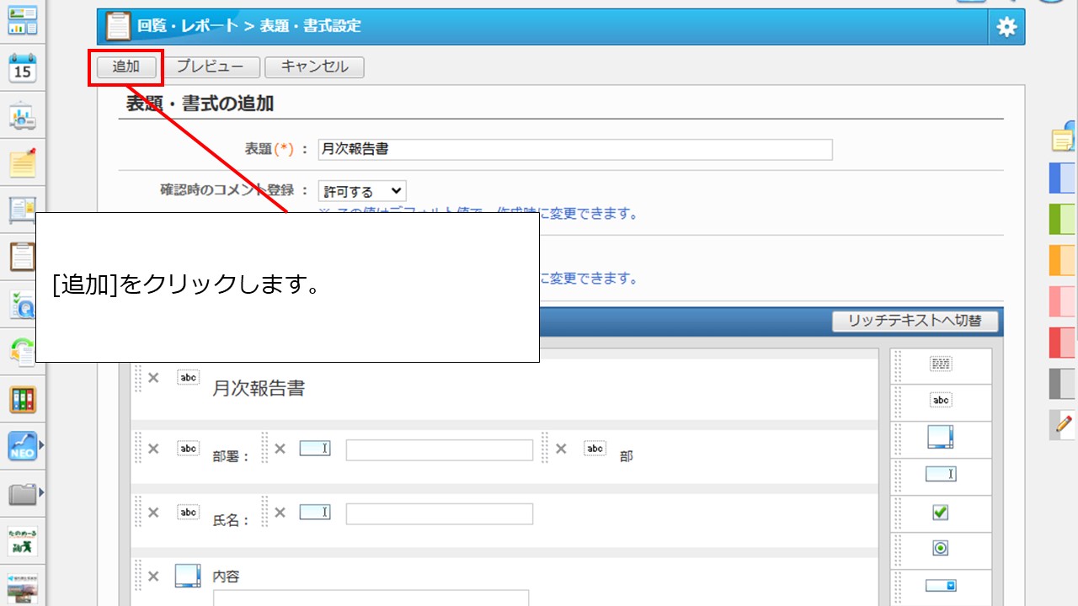This screenshot has height=606, width=1078.
Task: Click the text area icon beside 内容
Action: (188, 576)
